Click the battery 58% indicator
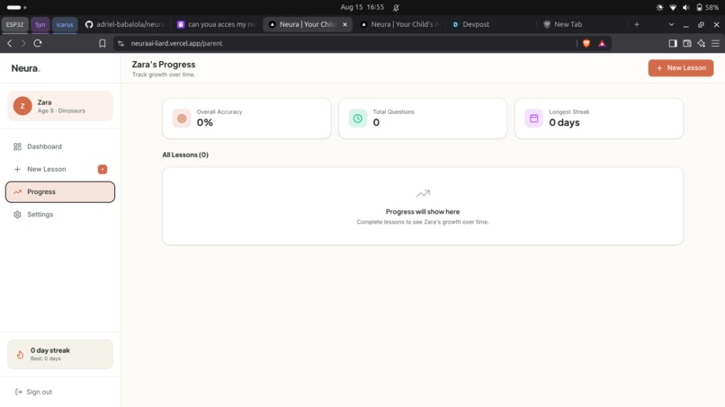The image size is (725, 407). click(707, 7)
